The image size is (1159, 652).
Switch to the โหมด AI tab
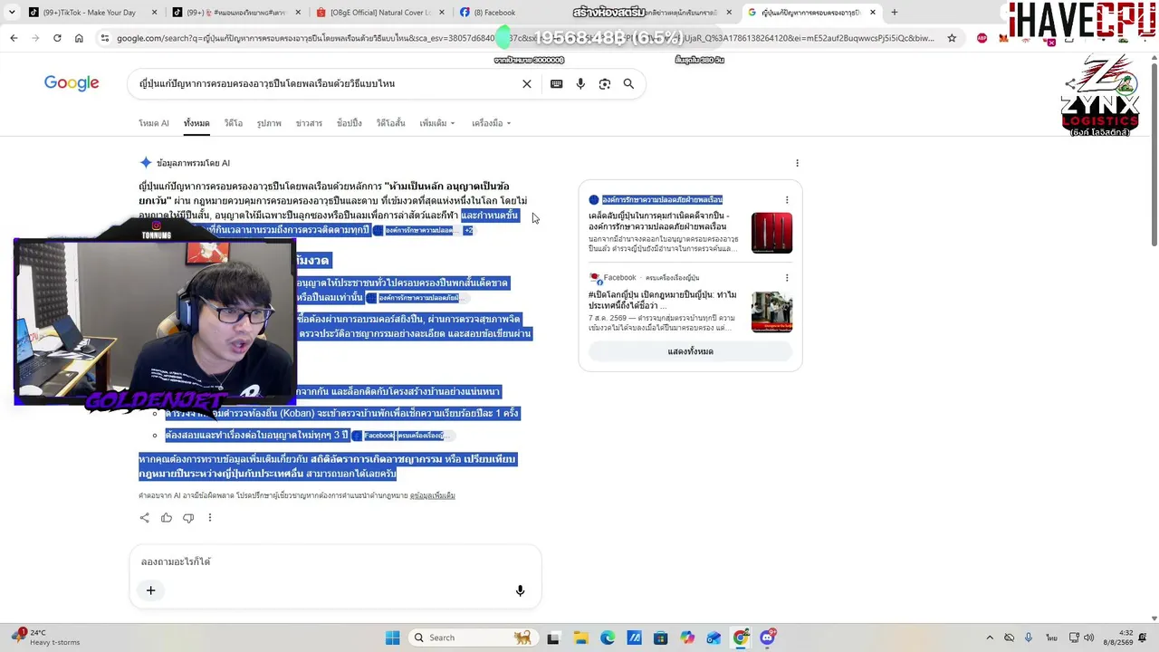point(154,123)
